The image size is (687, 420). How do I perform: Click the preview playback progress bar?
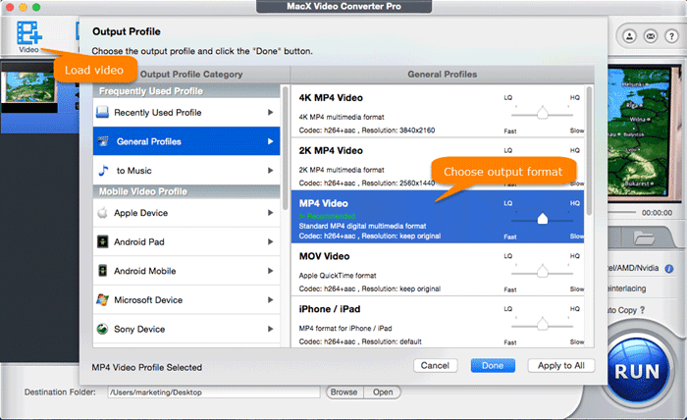tap(622, 212)
